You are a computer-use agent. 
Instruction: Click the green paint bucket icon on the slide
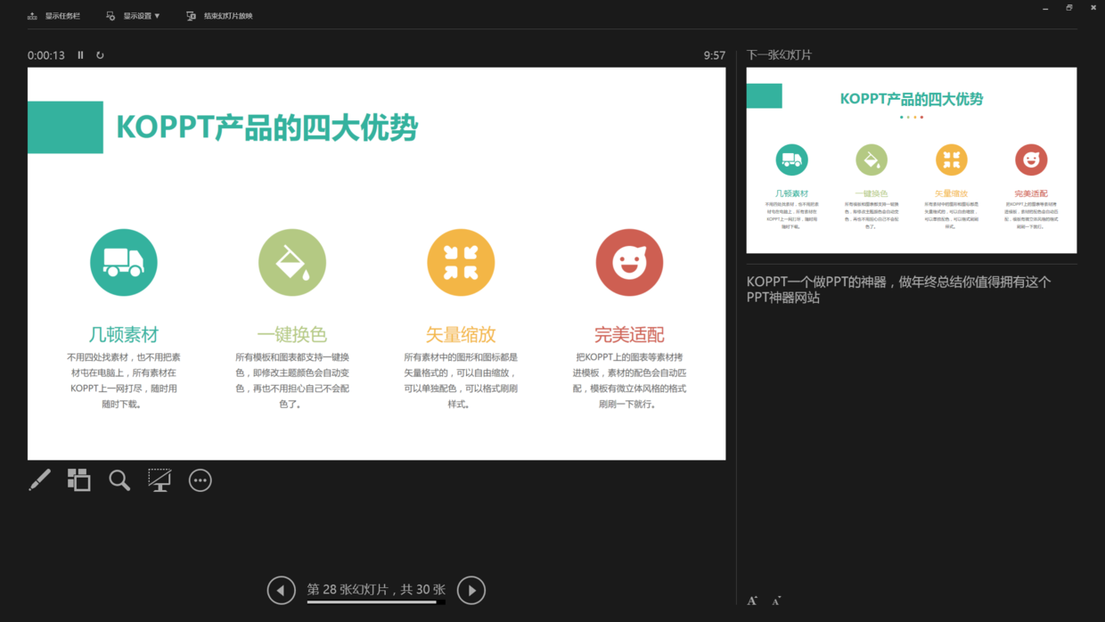point(292,263)
